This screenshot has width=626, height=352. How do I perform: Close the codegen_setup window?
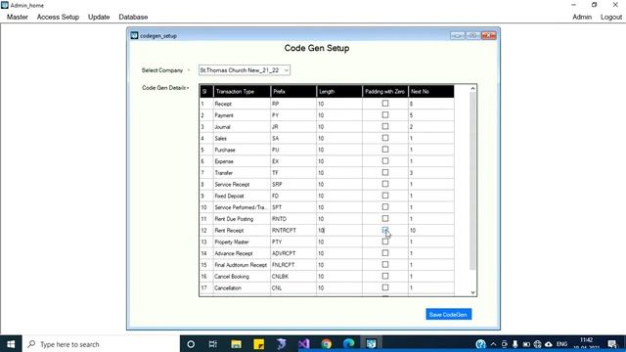[x=489, y=35]
